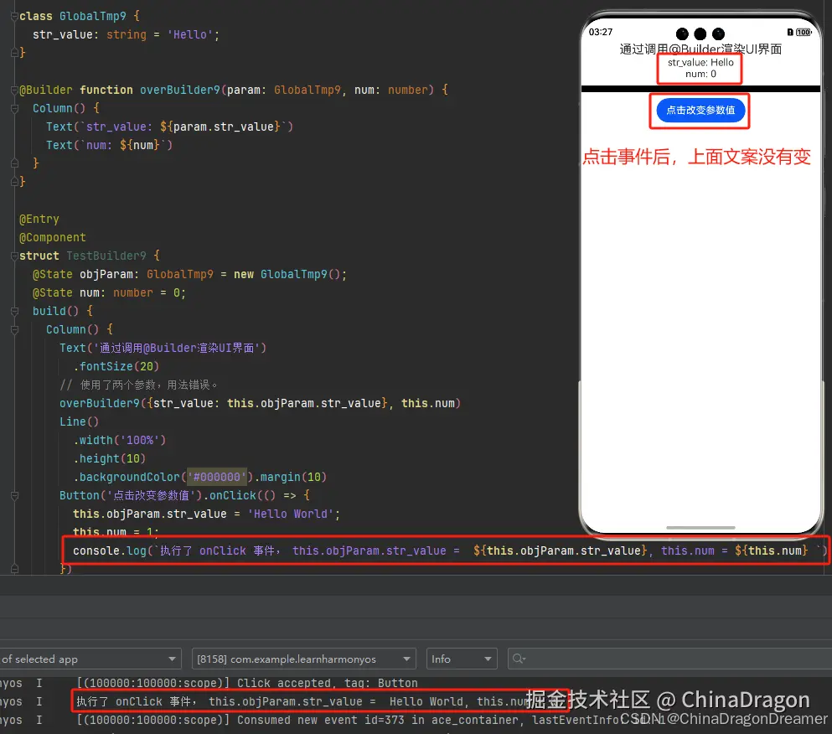Open the Info log level dropdown
This screenshot has width=832, height=734.
[462, 659]
